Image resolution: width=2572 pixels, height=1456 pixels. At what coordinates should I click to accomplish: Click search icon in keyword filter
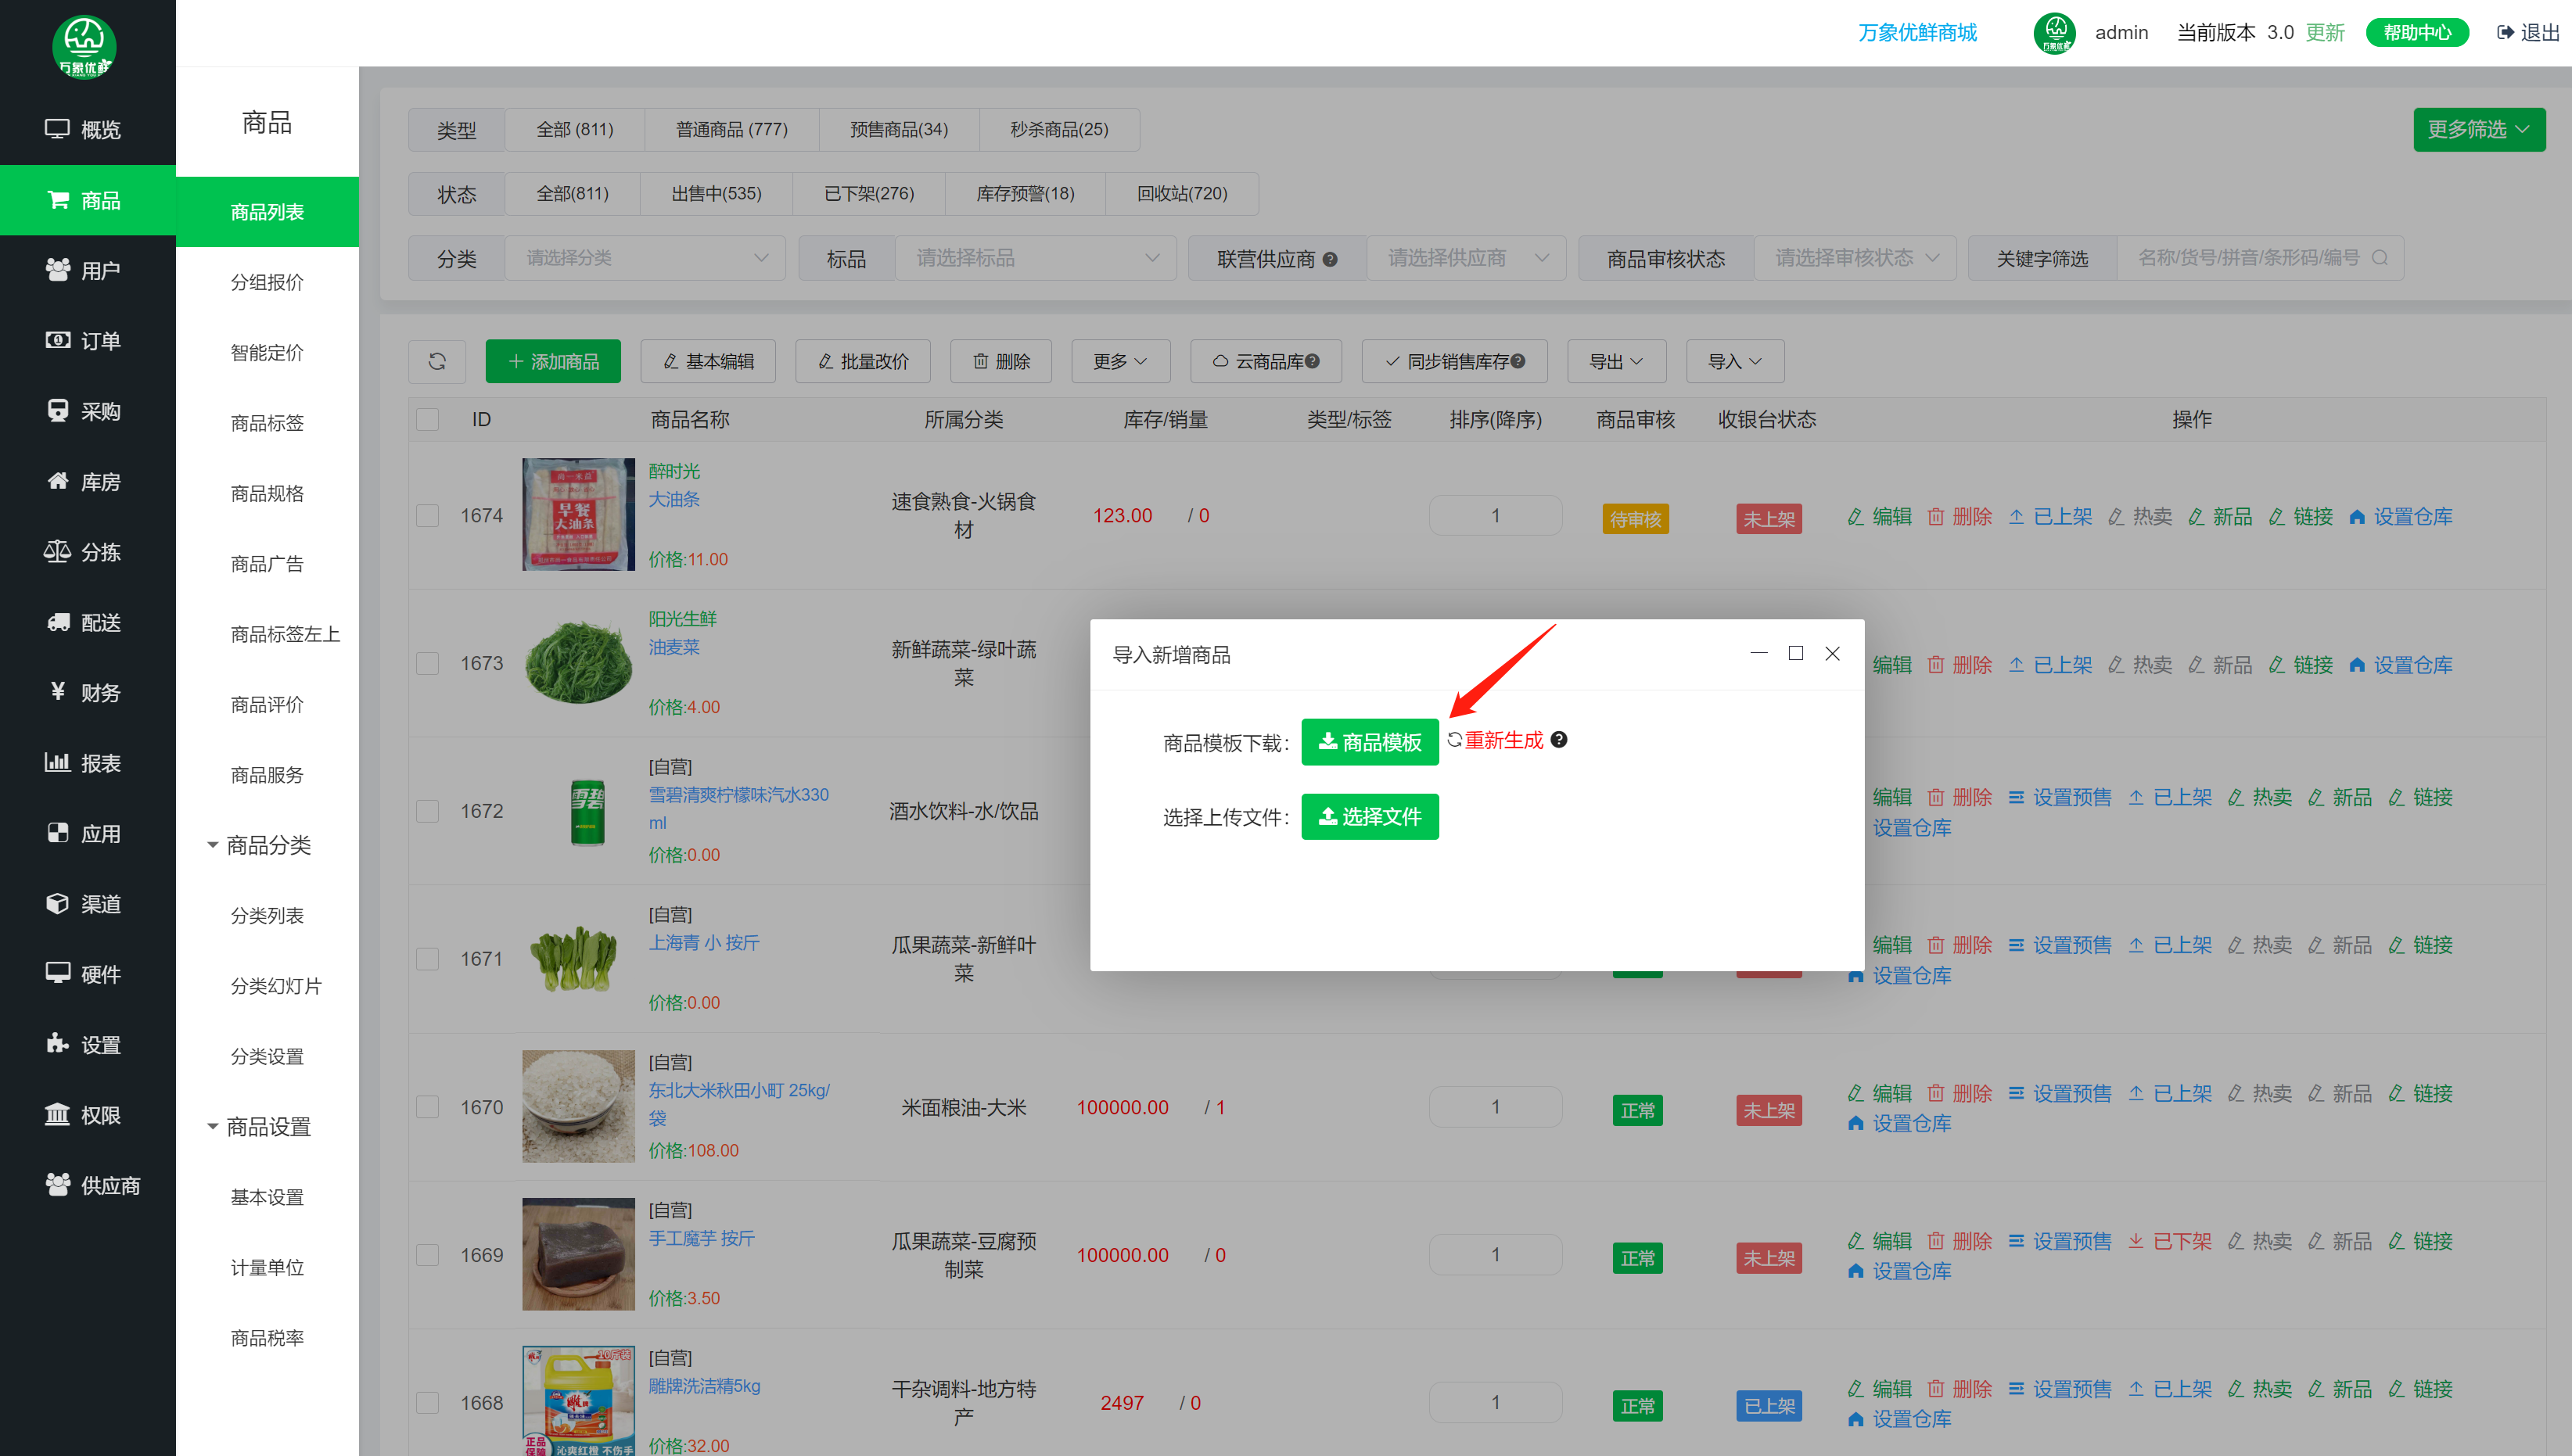pyautogui.click(x=2379, y=258)
